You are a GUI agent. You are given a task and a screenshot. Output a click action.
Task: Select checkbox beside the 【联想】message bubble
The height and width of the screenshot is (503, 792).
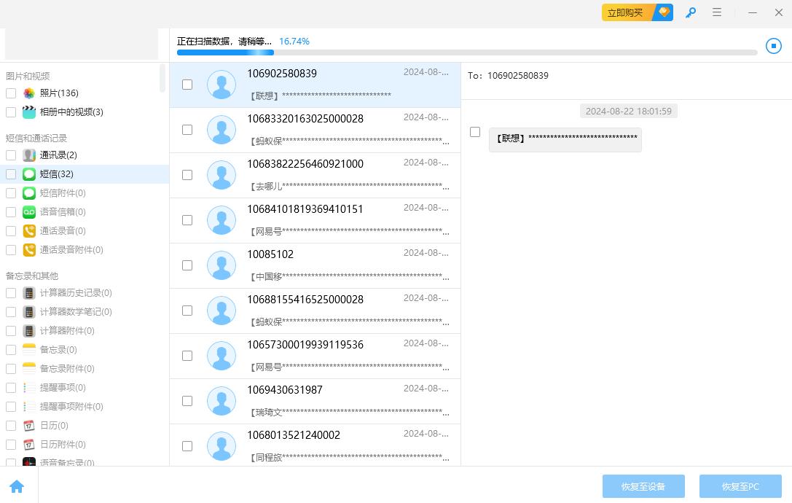tap(475, 132)
